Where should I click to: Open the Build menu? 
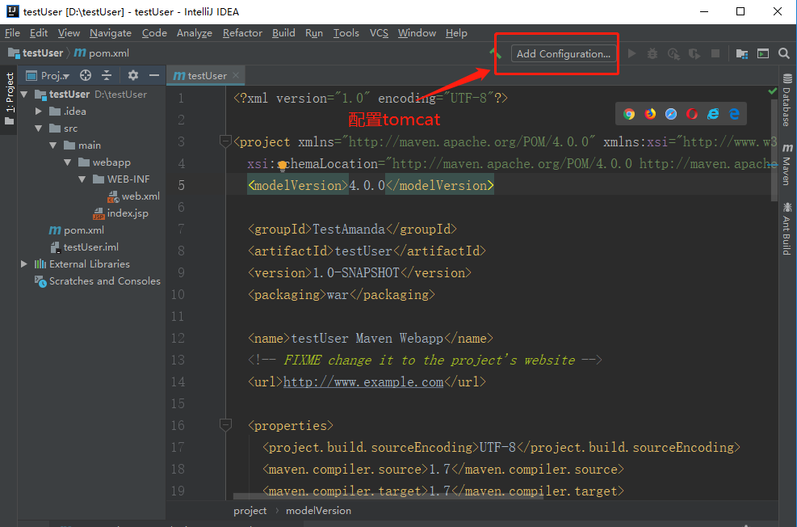[x=283, y=33]
